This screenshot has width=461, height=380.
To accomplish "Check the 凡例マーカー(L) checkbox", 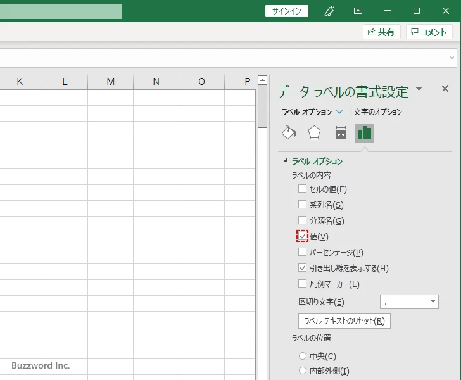I will pyautogui.click(x=302, y=284).
